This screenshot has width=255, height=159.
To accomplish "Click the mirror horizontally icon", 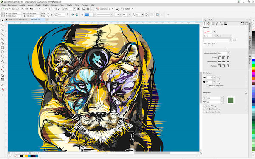I will (x=73, y=14).
